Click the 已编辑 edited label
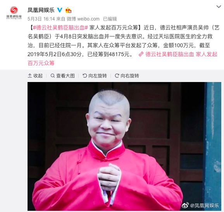The width and height of the screenshot is (224, 212). [x=110, y=19]
